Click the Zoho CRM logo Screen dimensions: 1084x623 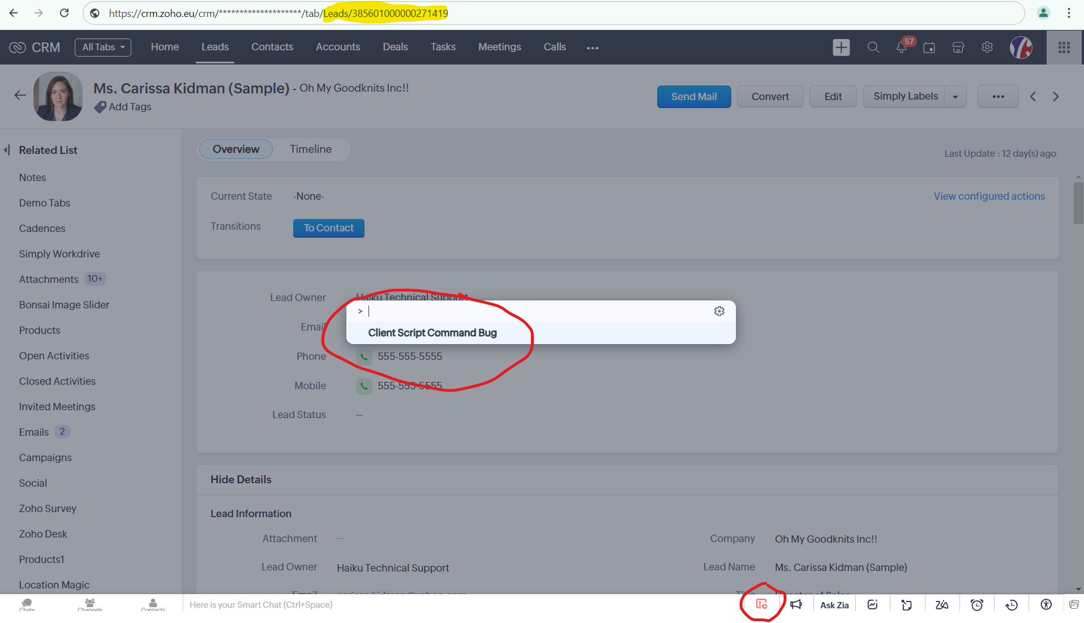35,48
